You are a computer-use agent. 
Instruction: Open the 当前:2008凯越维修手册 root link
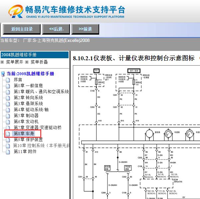[30, 74]
